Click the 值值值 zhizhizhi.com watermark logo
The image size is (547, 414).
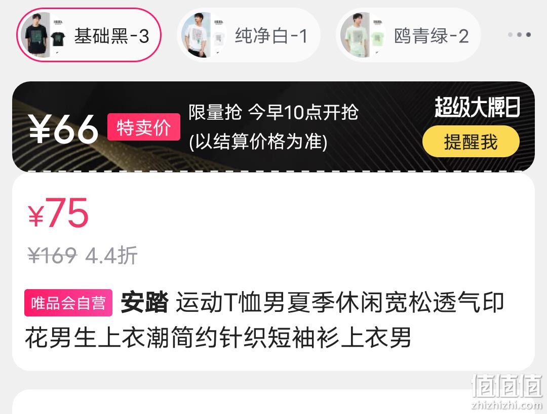pos(506,392)
